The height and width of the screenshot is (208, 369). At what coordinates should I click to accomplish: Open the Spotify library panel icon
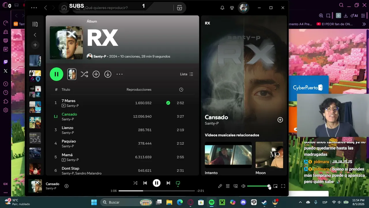tap(35, 24)
